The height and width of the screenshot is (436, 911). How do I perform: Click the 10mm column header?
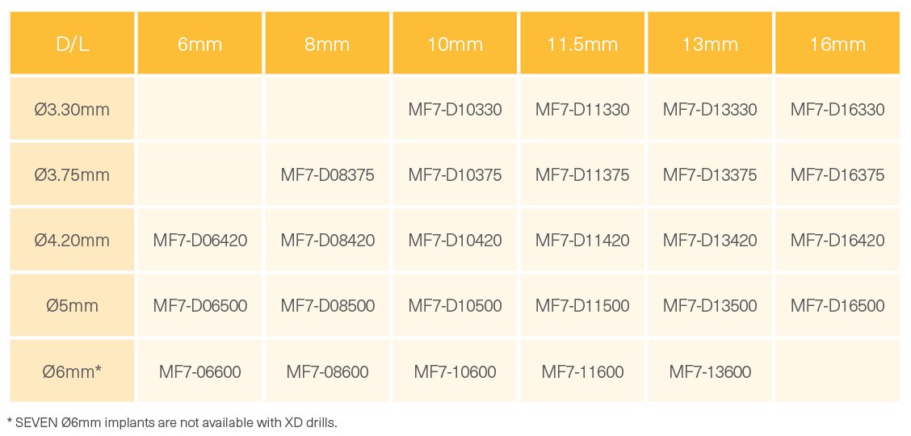pos(455,44)
